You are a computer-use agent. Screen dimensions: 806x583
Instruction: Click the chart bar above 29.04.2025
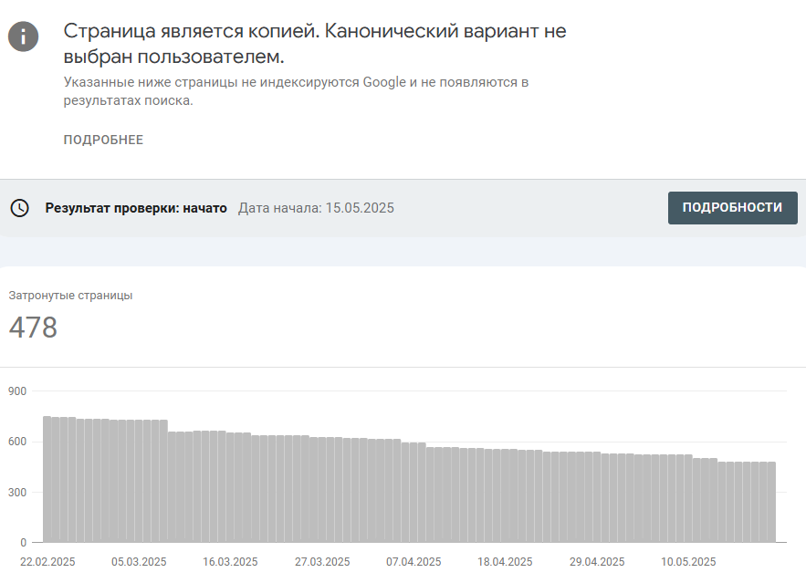pyautogui.click(x=597, y=496)
